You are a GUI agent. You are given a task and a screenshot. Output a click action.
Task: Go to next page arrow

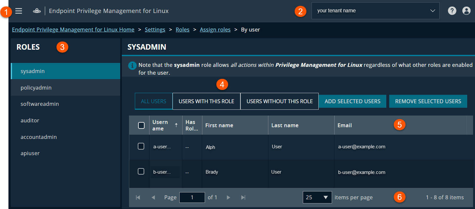(228, 197)
